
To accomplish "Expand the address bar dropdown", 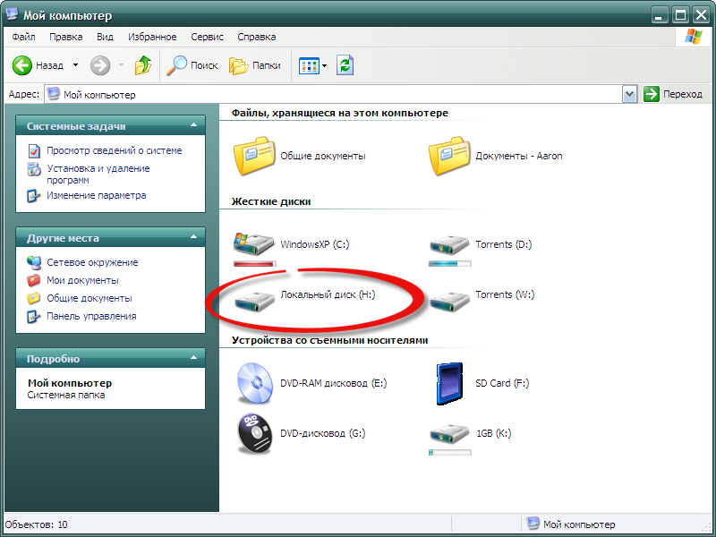I will (x=629, y=94).
